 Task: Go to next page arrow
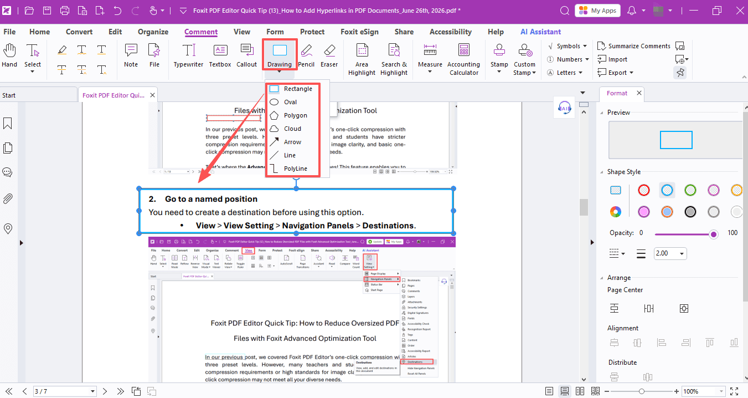coord(105,391)
